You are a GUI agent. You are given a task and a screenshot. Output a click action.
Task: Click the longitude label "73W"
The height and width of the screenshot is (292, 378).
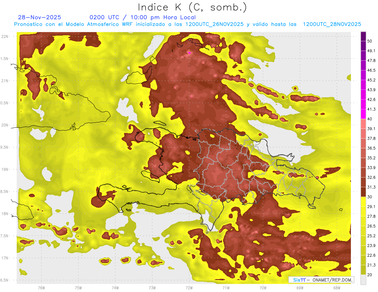click(152, 288)
